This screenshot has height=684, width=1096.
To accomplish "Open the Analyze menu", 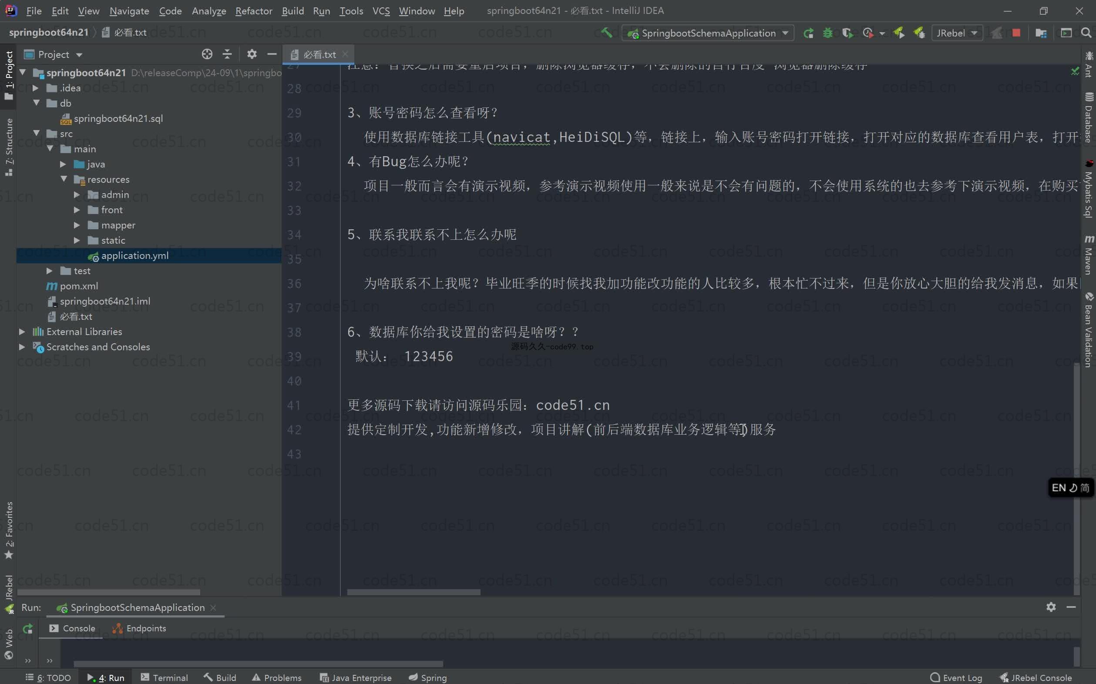I will coord(208,11).
